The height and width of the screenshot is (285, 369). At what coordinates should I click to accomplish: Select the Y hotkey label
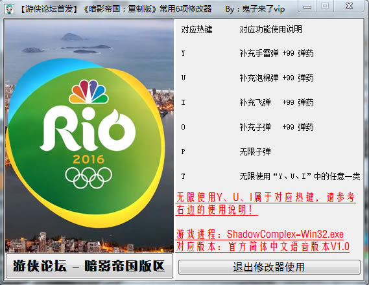pos(183,53)
